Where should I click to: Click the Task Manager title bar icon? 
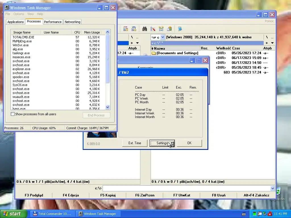tap(7, 8)
